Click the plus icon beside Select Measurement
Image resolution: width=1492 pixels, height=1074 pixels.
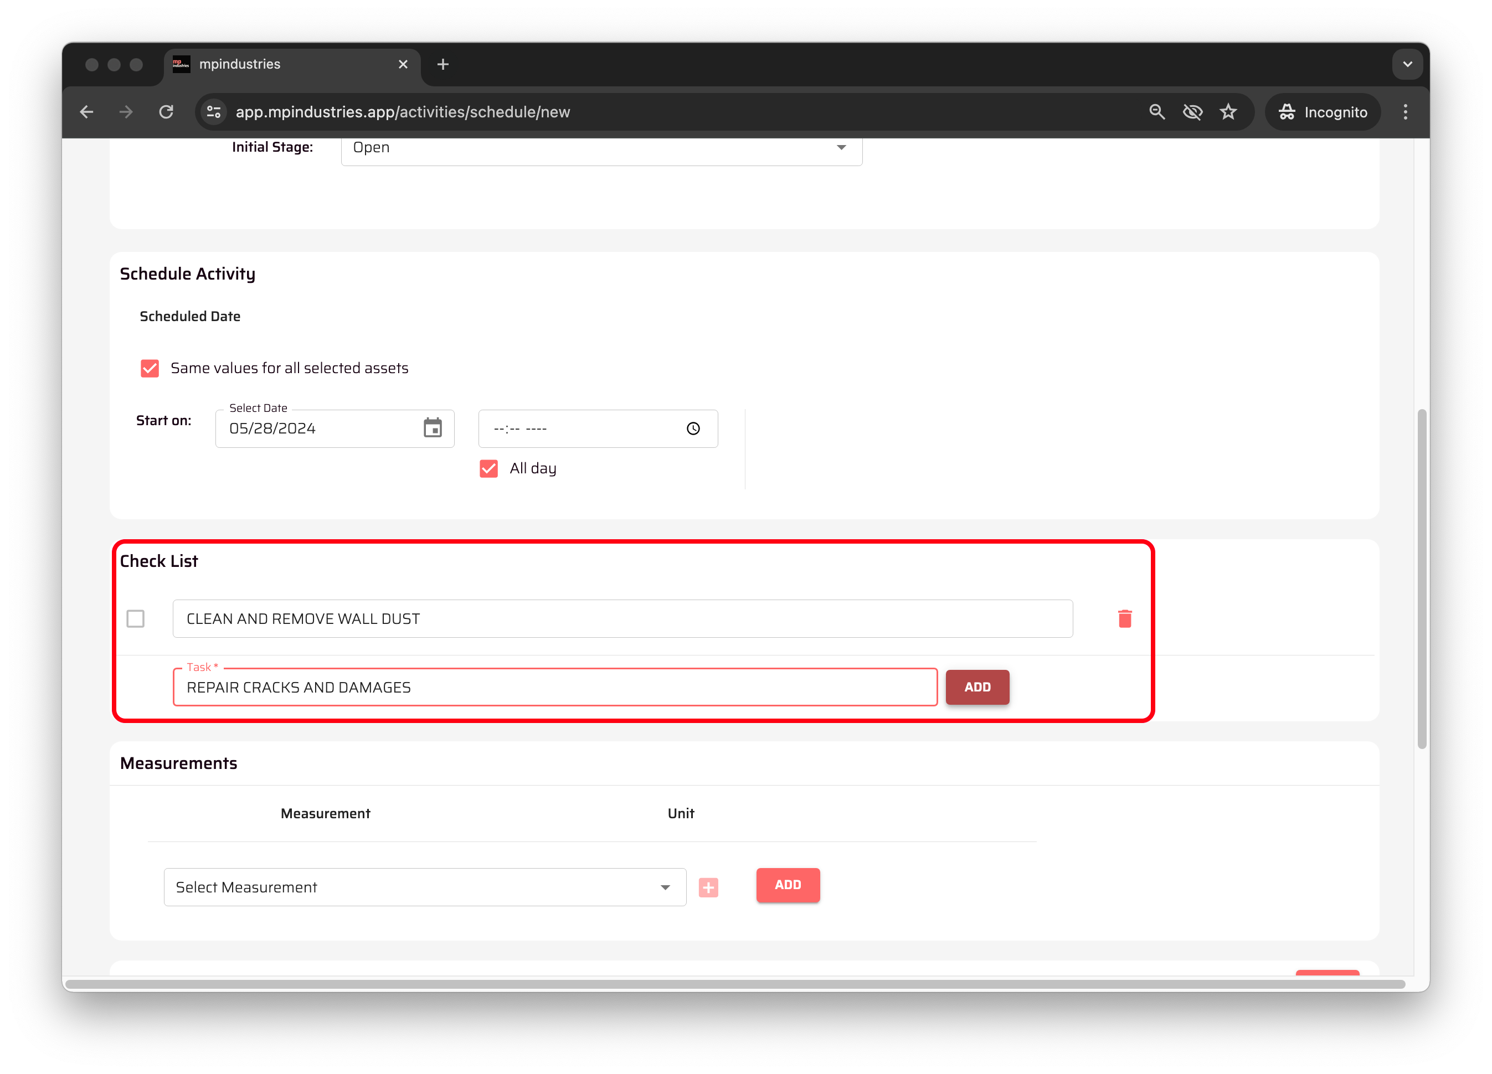(708, 887)
